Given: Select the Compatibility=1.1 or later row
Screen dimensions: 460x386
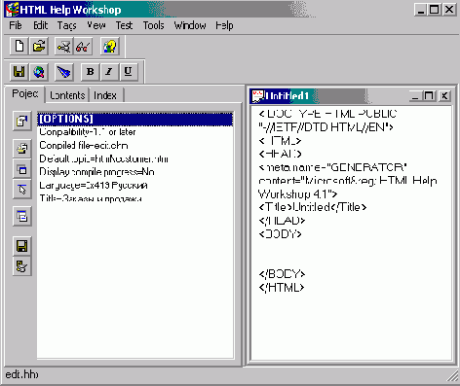Looking at the screenshot, I should click(134, 132).
